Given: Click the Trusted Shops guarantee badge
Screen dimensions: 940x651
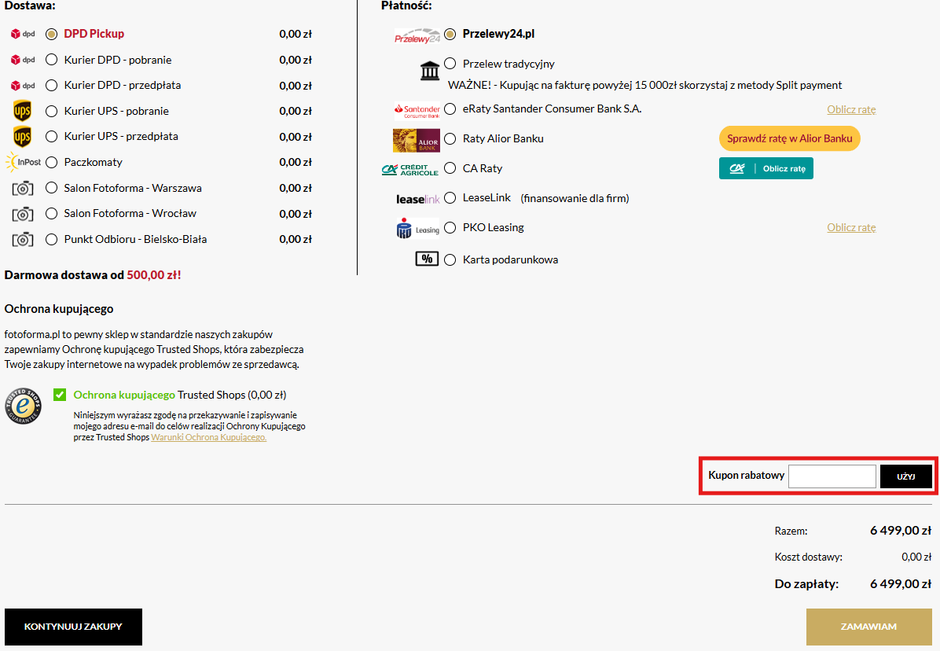Looking at the screenshot, I should (23, 406).
